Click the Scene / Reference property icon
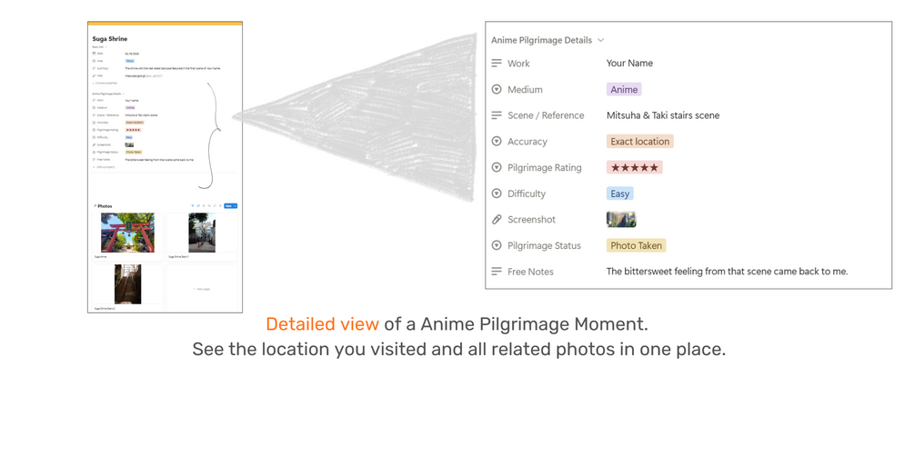This screenshot has width=914, height=456. point(497,115)
